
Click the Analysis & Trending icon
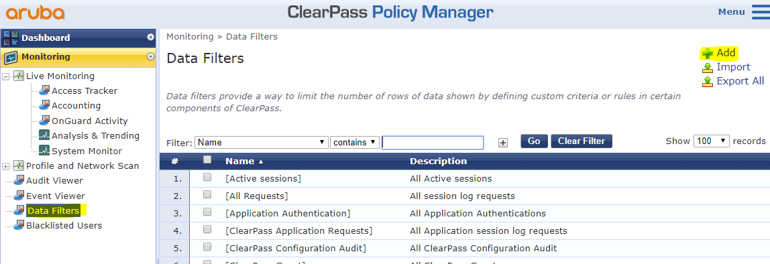[44, 135]
